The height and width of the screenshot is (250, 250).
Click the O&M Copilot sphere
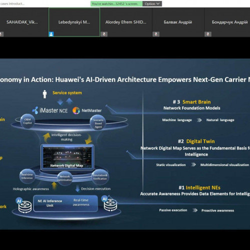pyautogui.click(x=27, y=121)
